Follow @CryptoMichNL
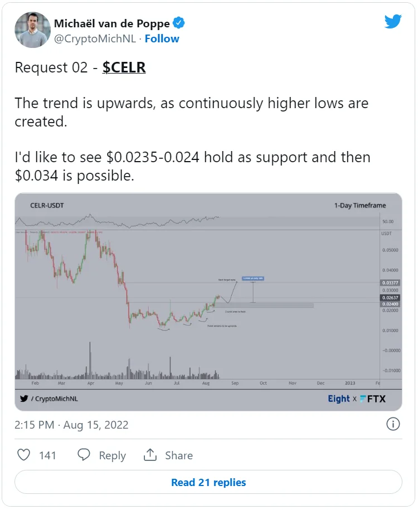Viewport: 418px width, 510px height. (162, 38)
